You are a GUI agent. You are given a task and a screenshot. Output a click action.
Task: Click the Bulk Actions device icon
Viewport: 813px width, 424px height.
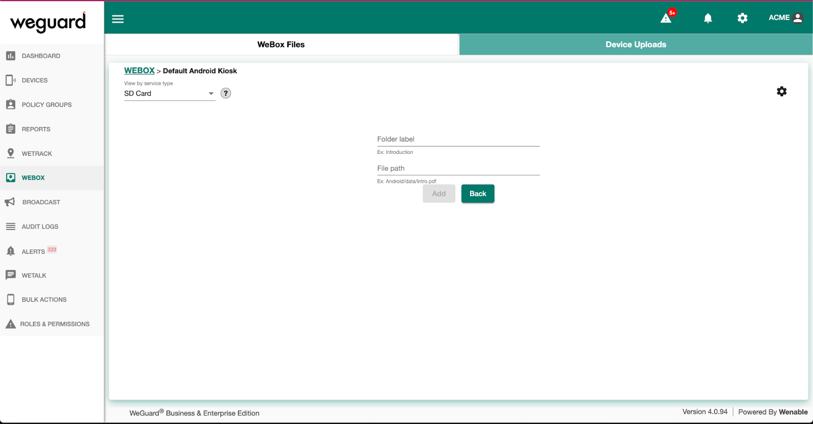click(11, 300)
